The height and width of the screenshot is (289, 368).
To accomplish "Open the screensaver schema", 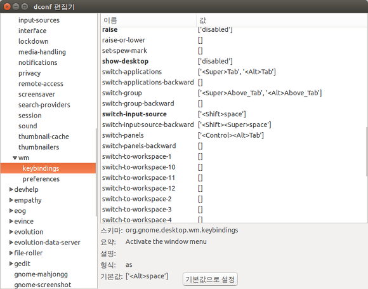I will click(37, 94).
